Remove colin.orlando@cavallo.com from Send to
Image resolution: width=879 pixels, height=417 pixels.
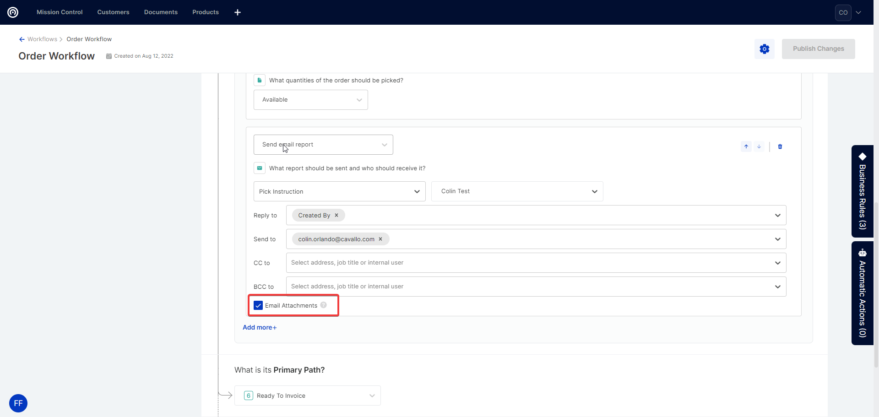380,239
